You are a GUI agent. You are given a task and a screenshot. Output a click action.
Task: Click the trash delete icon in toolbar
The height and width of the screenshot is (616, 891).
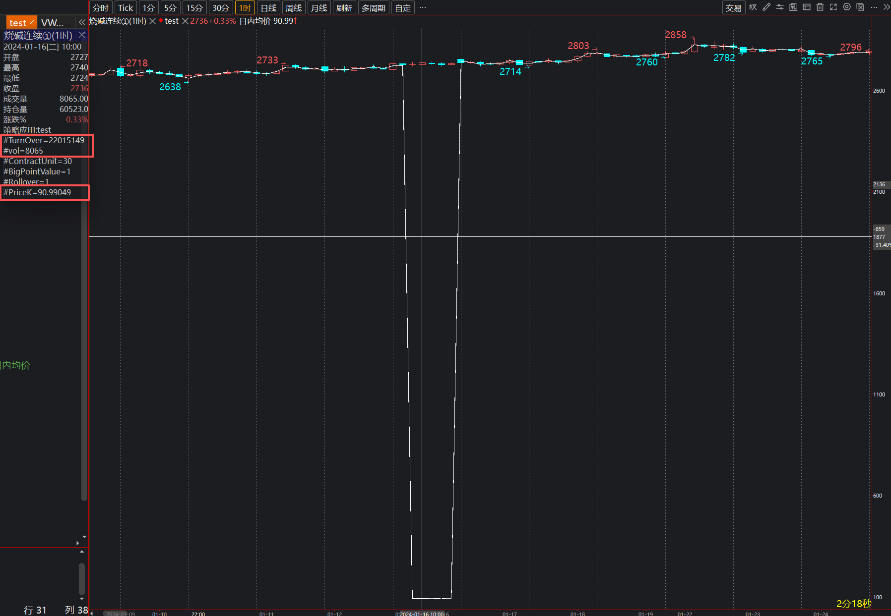tap(820, 7)
